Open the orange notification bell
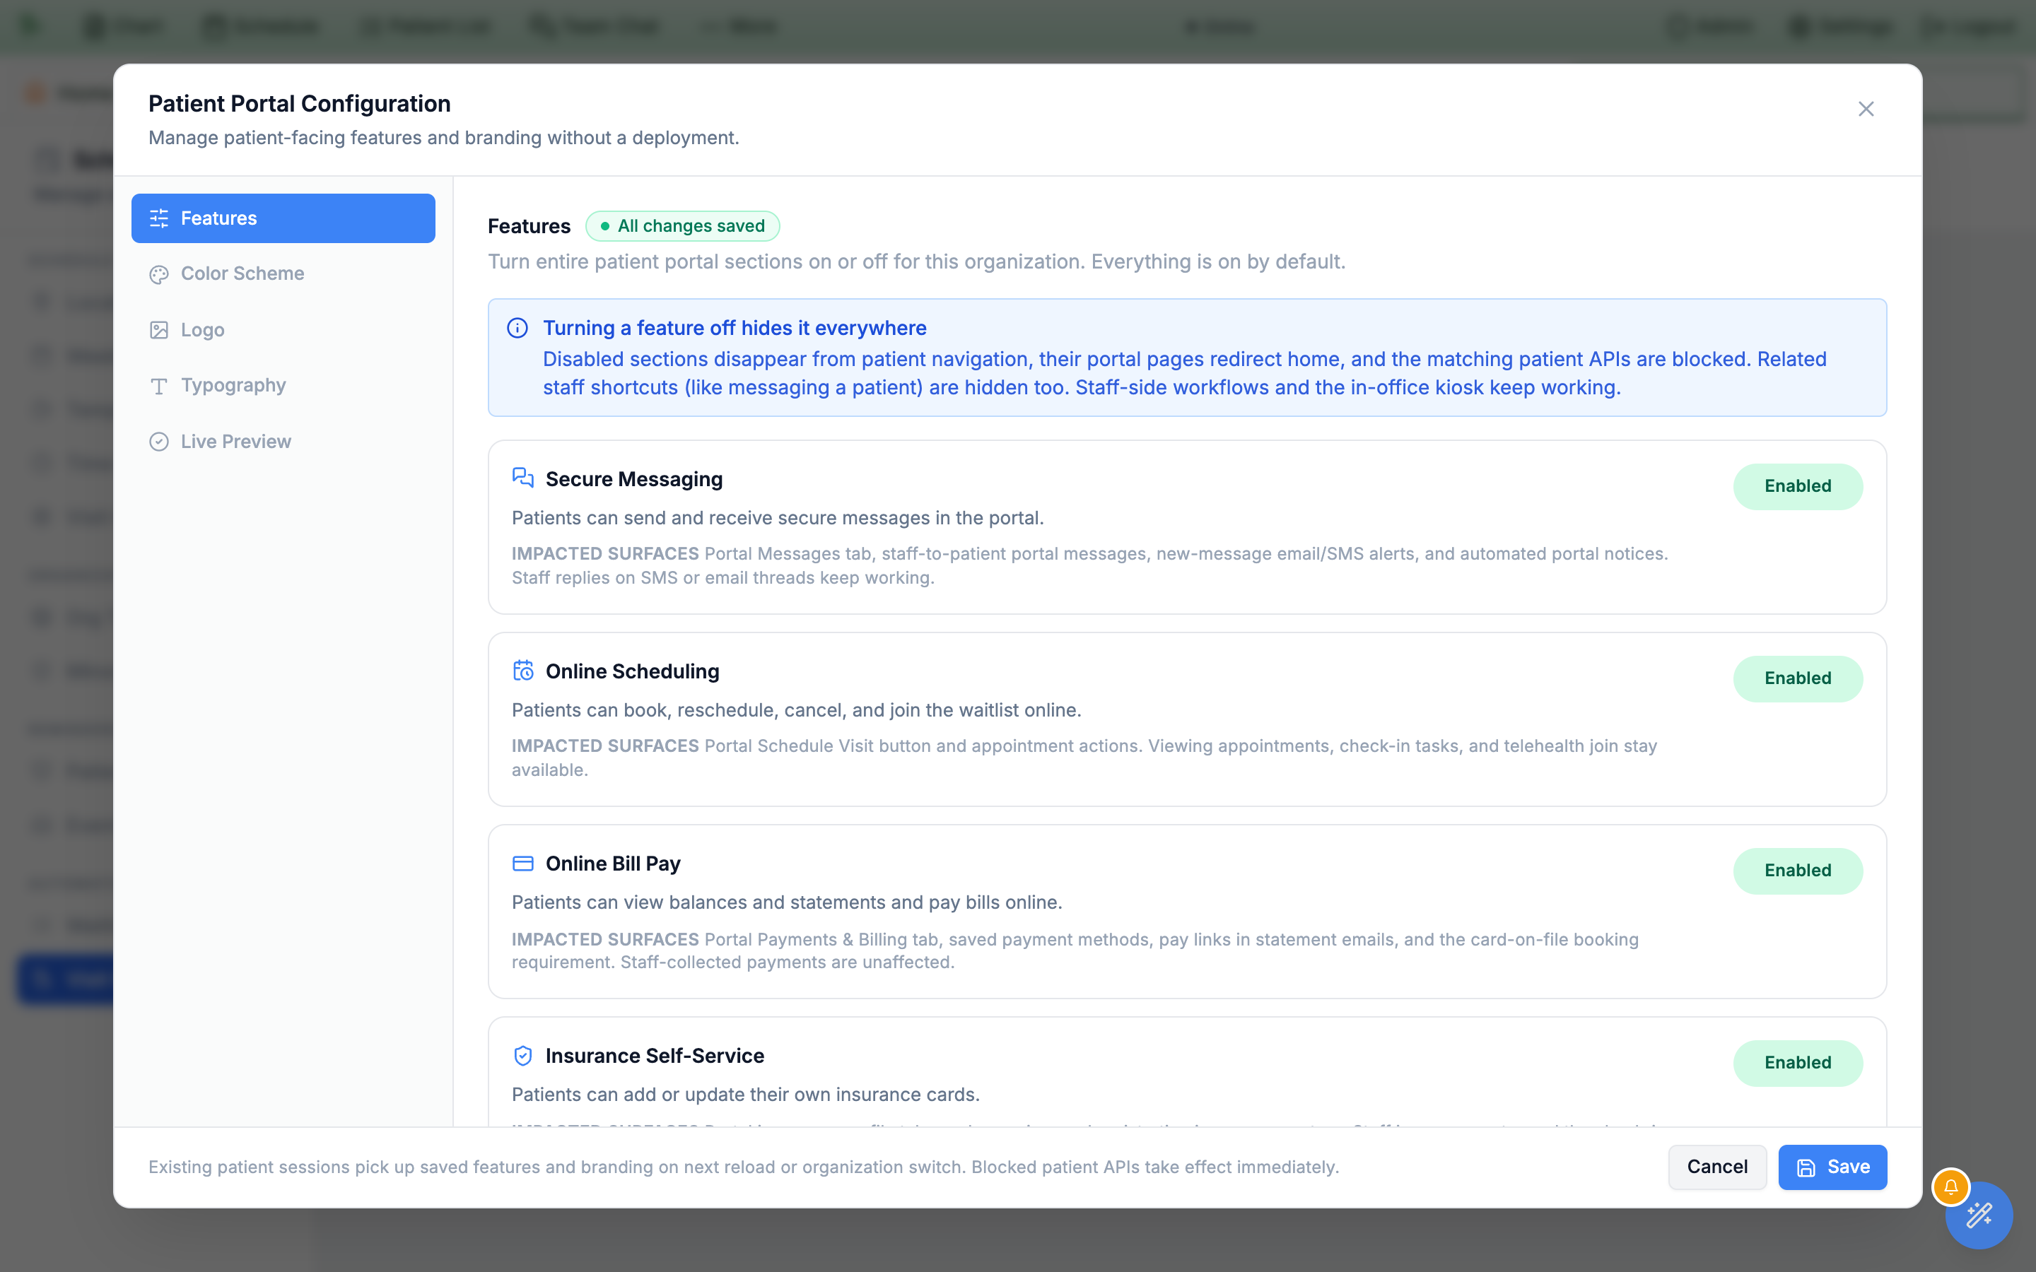 pyautogui.click(x=1950, y=1187)
